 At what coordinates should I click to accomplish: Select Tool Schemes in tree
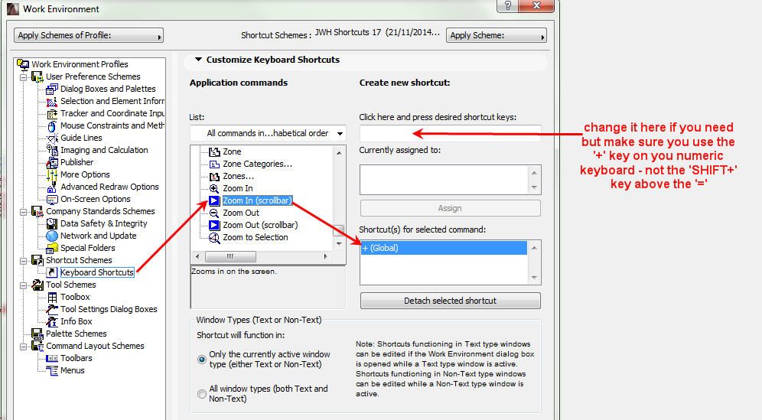[x=71, y=285]
